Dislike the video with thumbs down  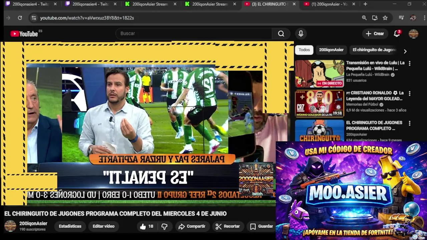[x=164, y=226]
